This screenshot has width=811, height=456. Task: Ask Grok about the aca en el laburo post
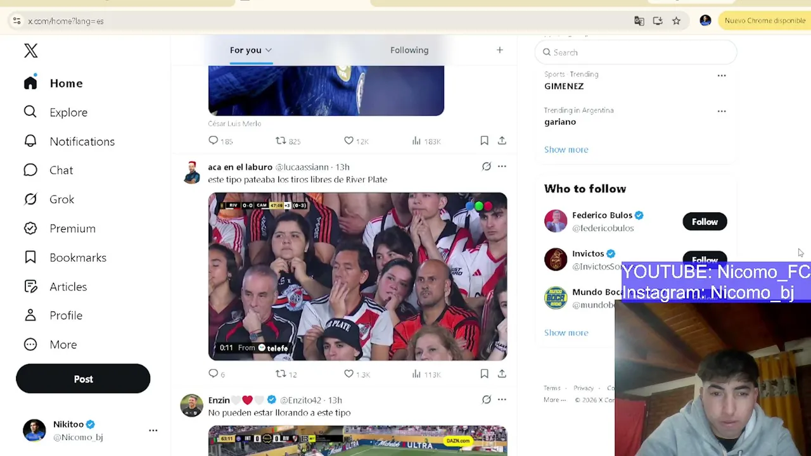click(x=486, y=167)
